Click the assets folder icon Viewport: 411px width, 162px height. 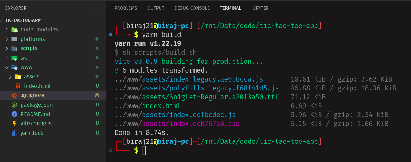click(18, 77)
